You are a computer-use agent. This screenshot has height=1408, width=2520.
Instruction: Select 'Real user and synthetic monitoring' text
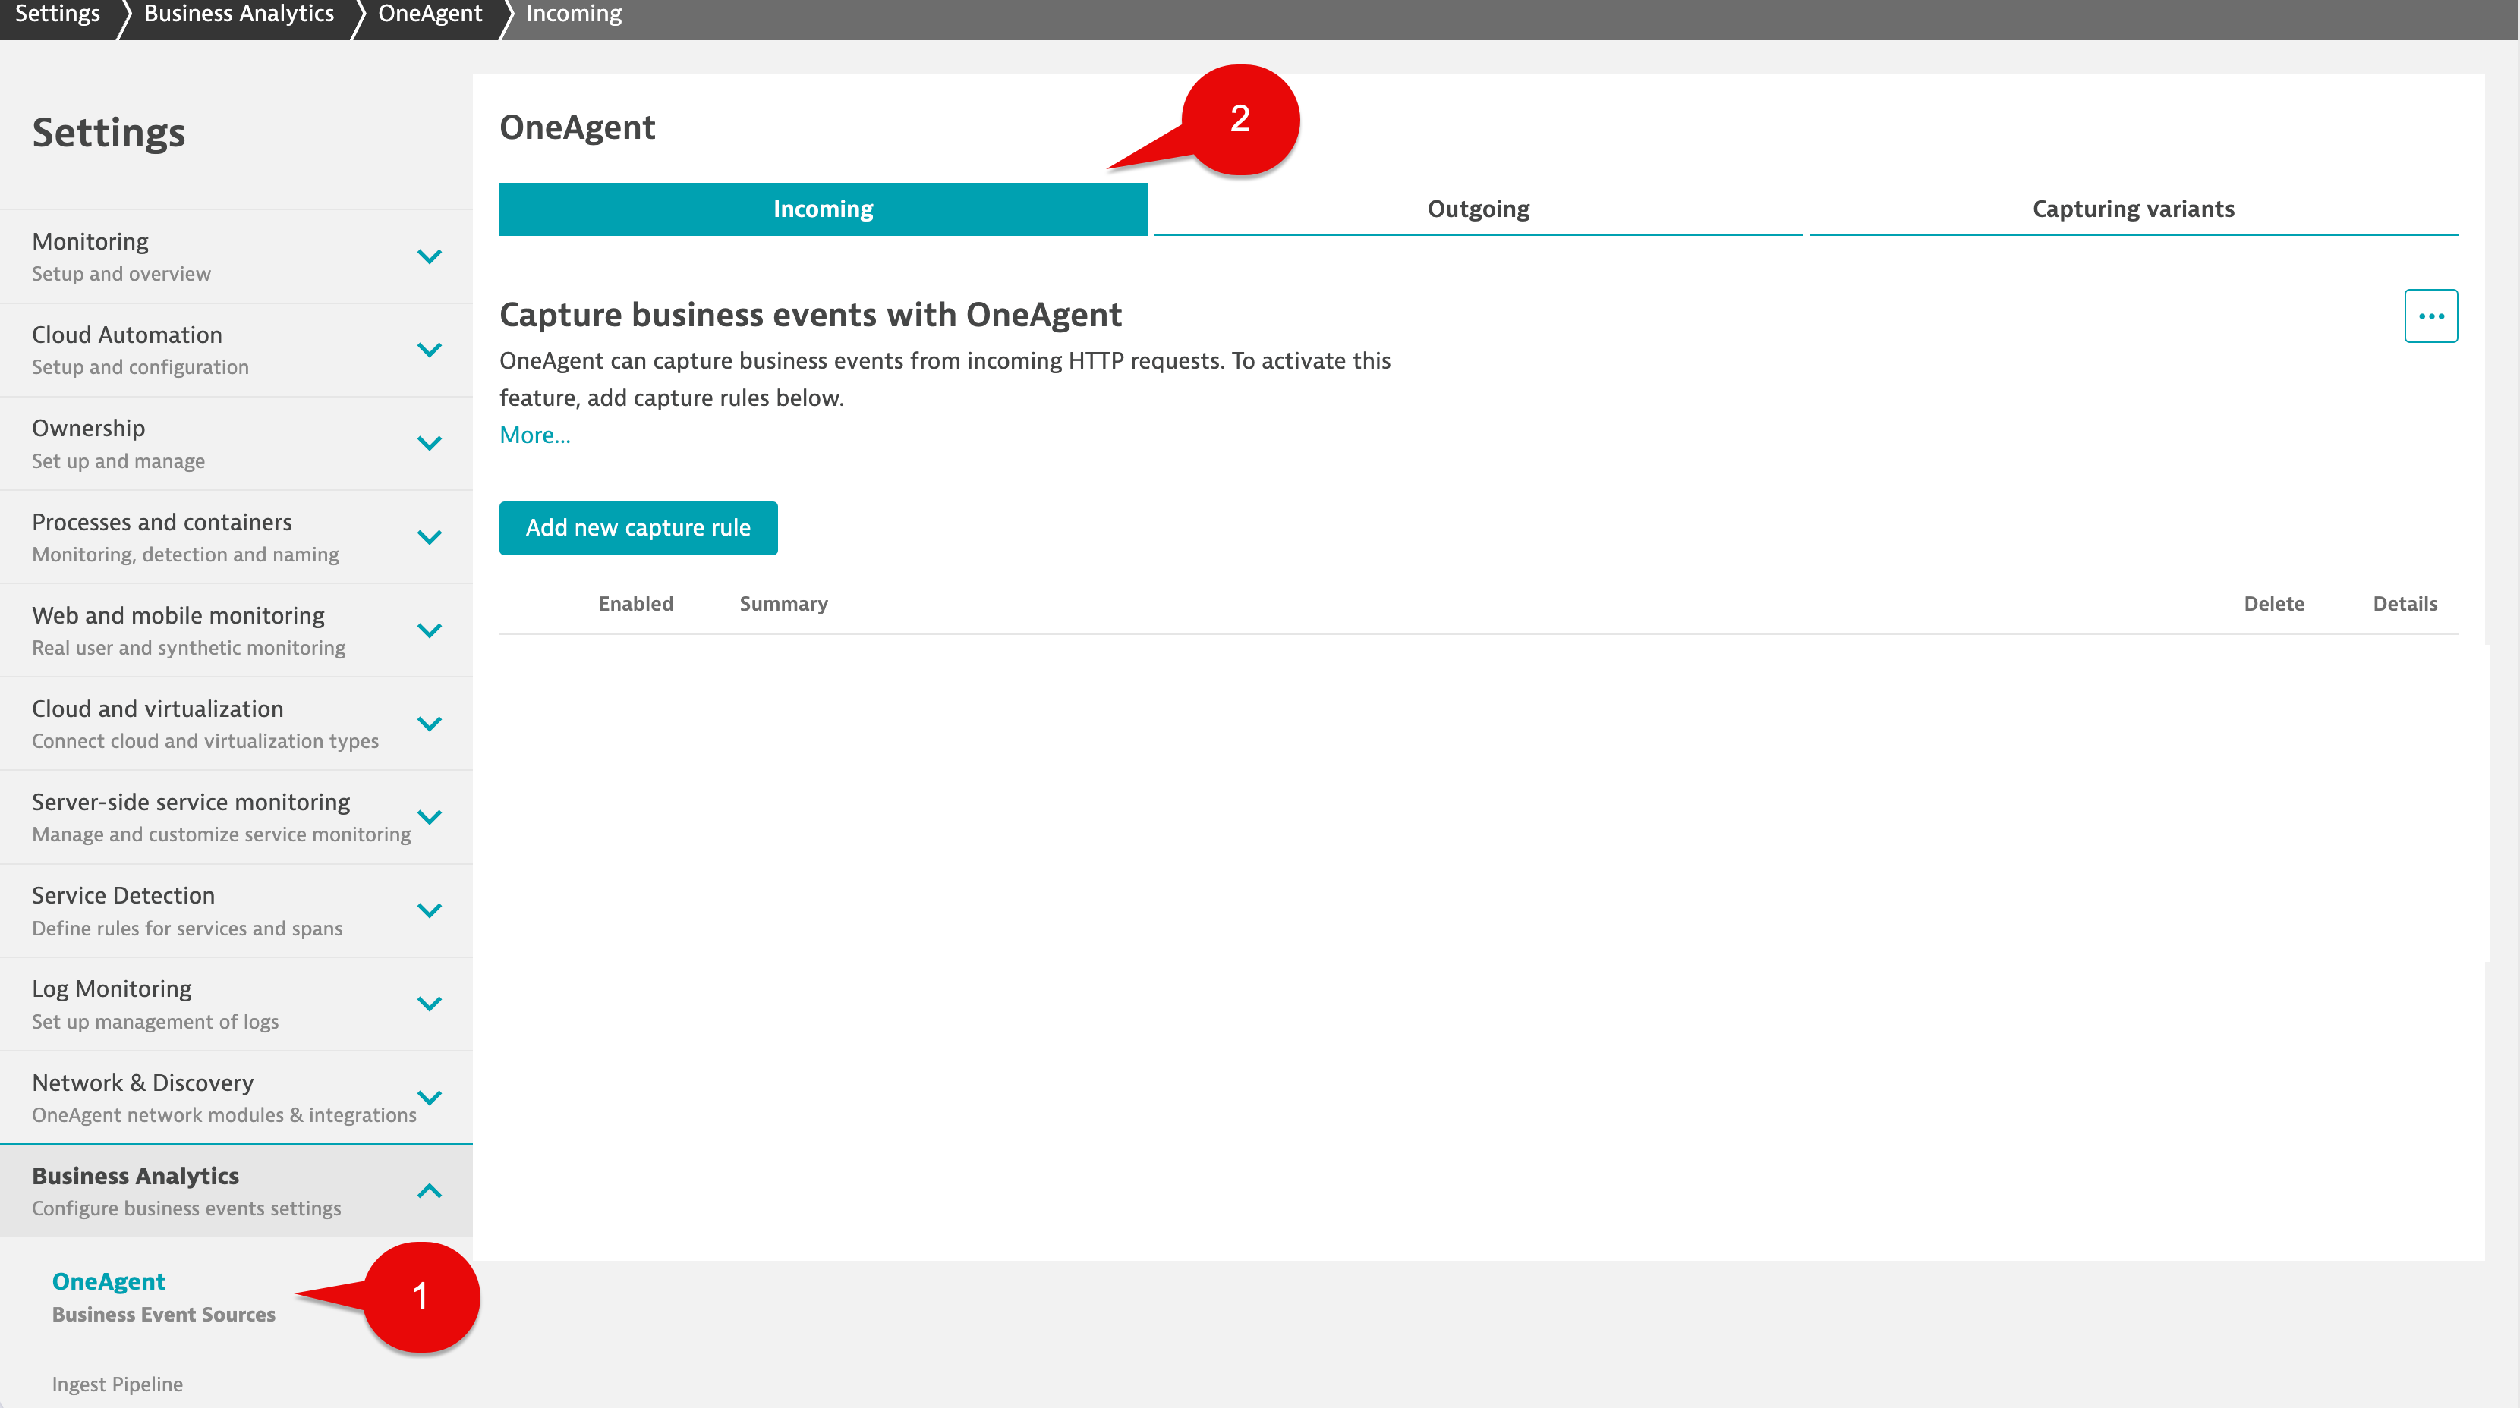click(x=189, y=647)
